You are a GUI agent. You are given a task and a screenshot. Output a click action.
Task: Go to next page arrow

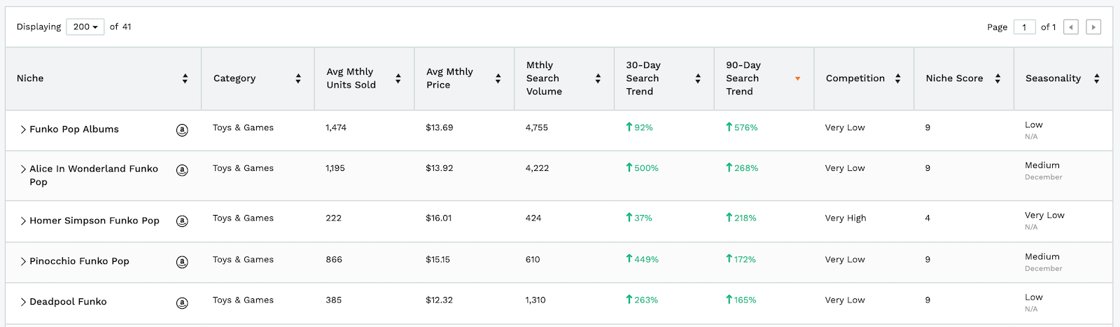coord(1093,27)
